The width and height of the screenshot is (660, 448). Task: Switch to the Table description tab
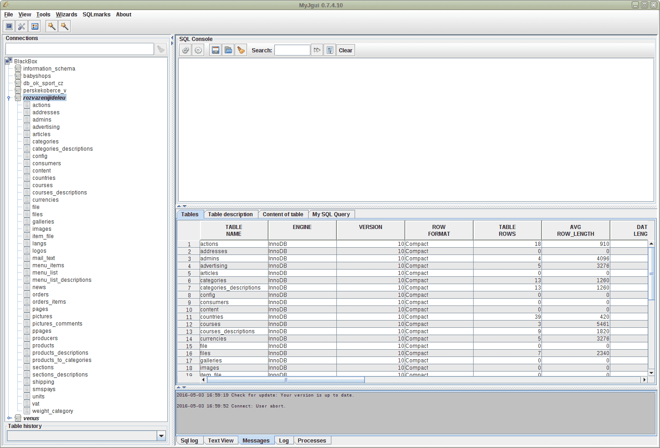click(230, 214)
